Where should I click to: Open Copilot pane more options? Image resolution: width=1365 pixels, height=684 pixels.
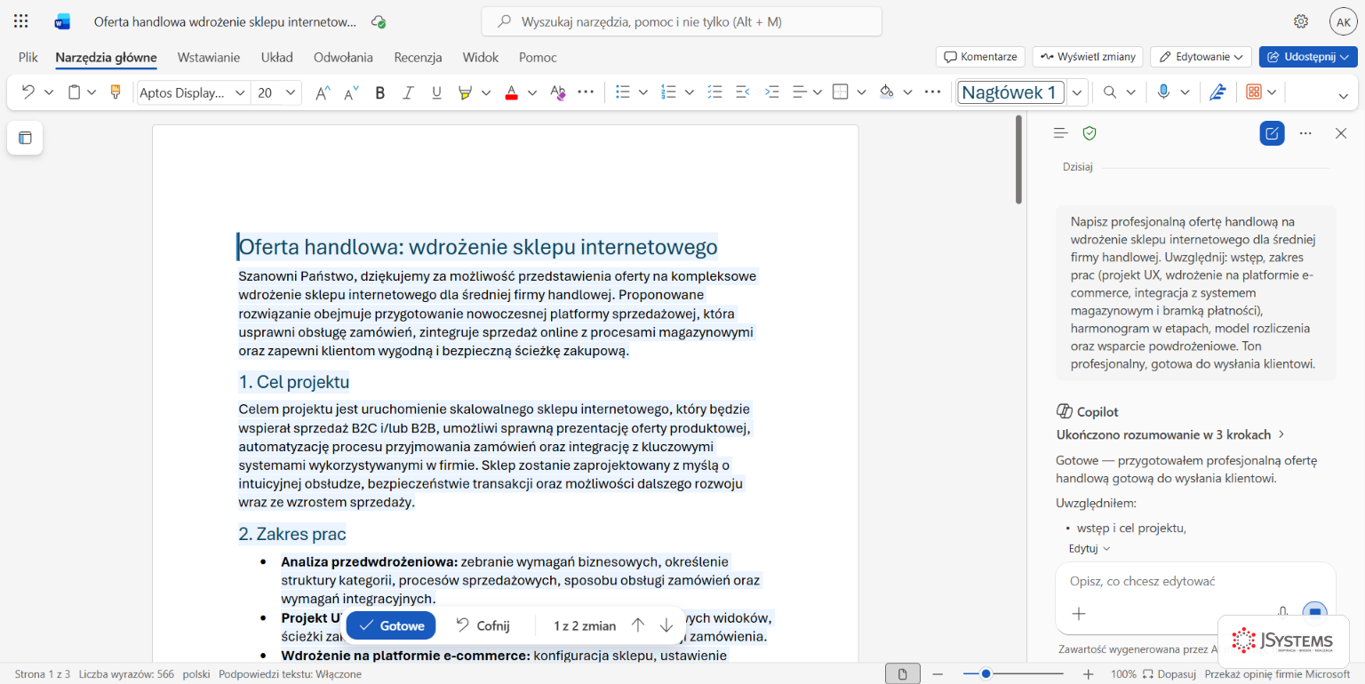1305,133
